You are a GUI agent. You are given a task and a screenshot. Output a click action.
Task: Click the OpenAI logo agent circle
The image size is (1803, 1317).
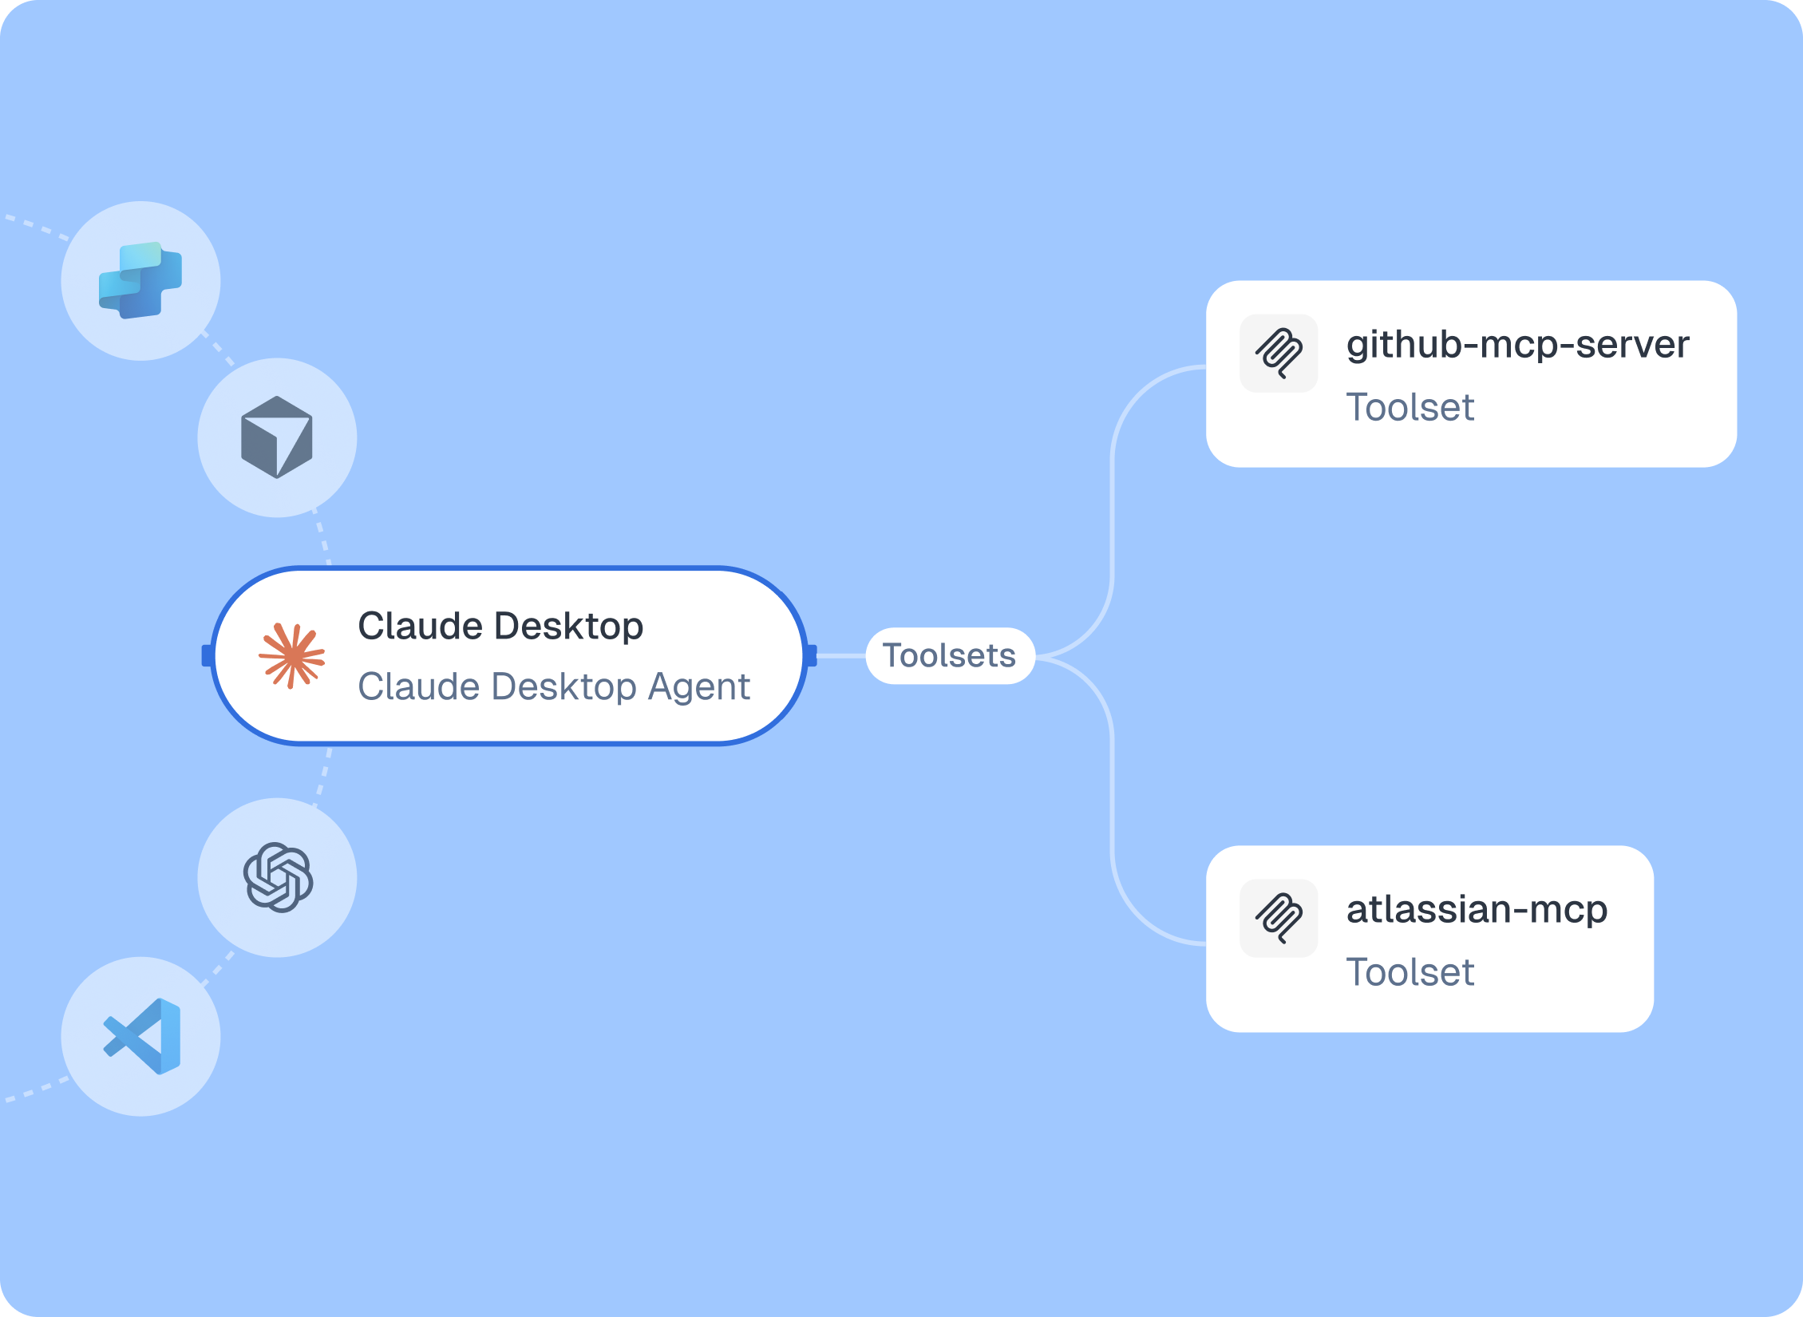[277, 877]
